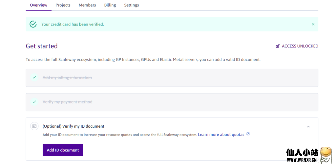Screen dimensions: 336x165
Task: Open the Settings tab
Action: coord(131,5)
